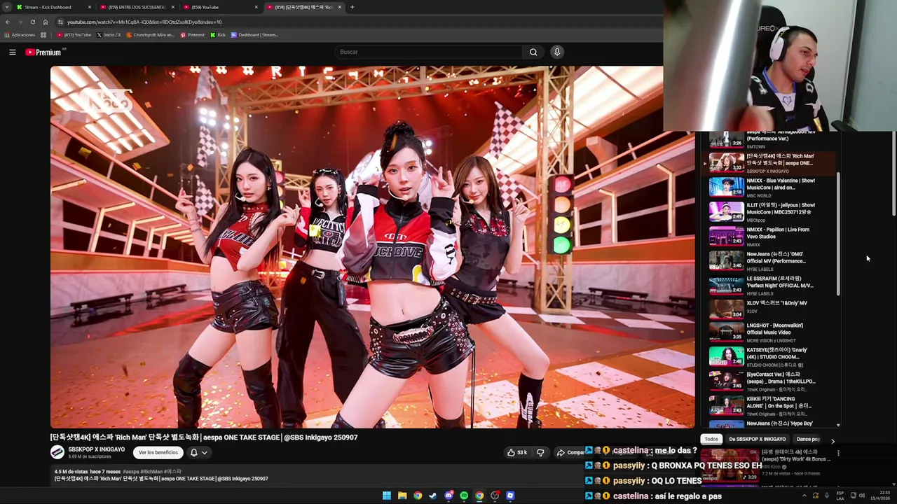Open a new browser tab
The height and width of the screenshot is (504, 897).
[352, 7]
